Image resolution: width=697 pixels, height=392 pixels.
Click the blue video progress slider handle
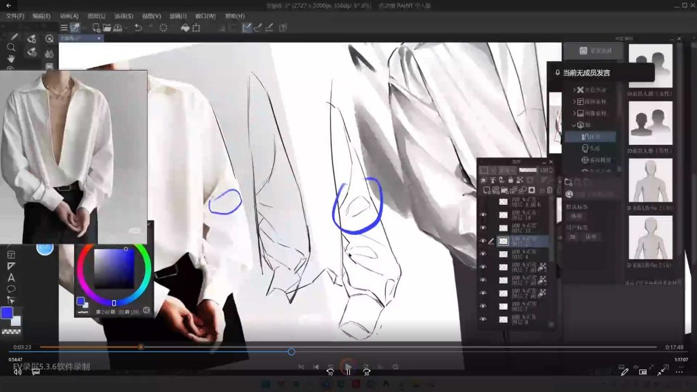coord(291,352)
